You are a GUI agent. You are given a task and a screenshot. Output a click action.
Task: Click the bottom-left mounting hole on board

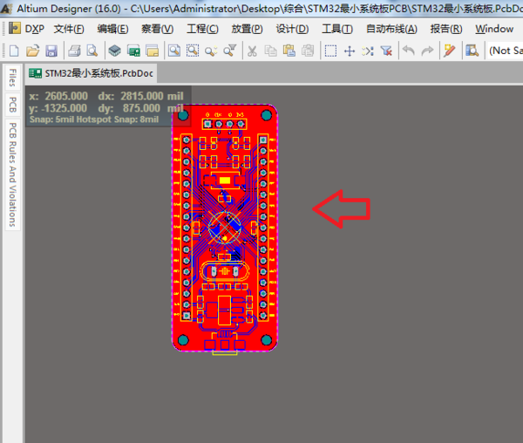pyautogui.click(x=183, y=340)
